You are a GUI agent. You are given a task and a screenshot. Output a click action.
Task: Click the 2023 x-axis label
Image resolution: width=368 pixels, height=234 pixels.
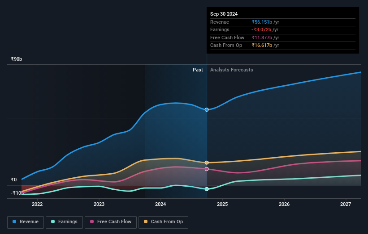[x=99, y=204]
